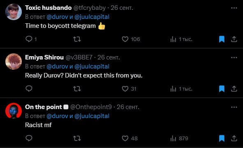Like the 'Racist mf' tweet

click(125, 138)
